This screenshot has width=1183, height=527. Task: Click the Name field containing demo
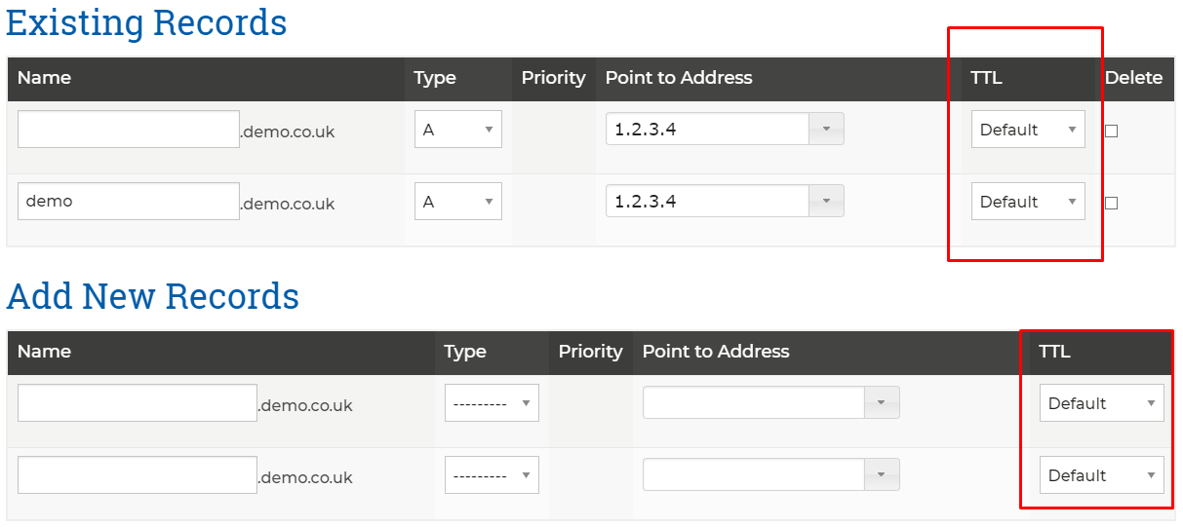pyautogui.click(x=129, y=202)
